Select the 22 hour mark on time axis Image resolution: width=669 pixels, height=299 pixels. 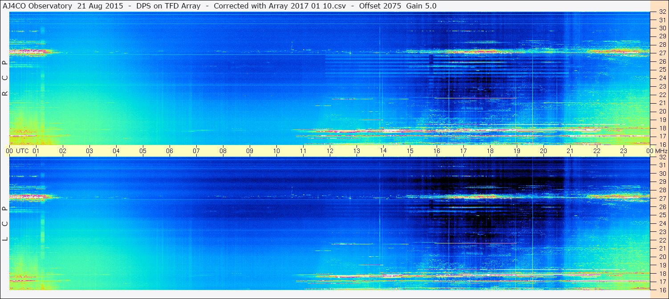coord(597,151)
